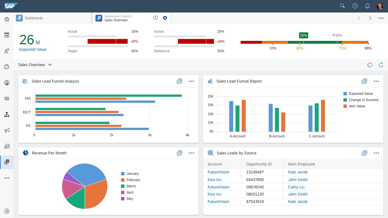This screenshot has width=388, height=218.
Task: Open Sales Leads by Source more options
Action: tap(376, 153)
